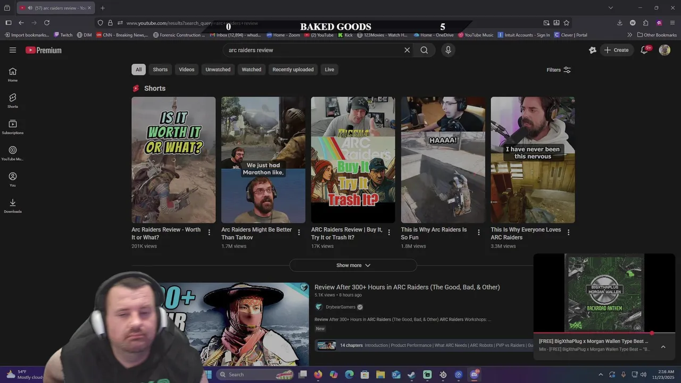Open 'Arc Raiders Might Be Better Than Tarkov' title

(x=257, y=234)
